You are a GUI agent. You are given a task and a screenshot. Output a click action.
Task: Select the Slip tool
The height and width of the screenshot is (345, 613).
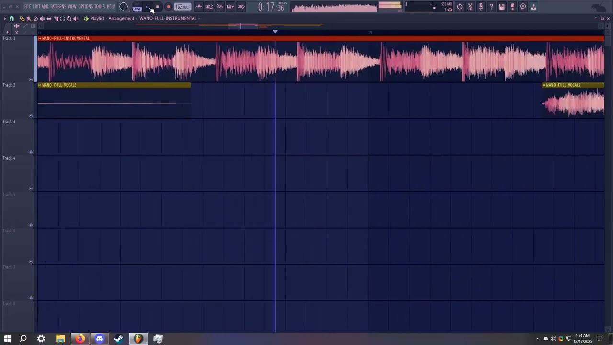pos(49,18)
